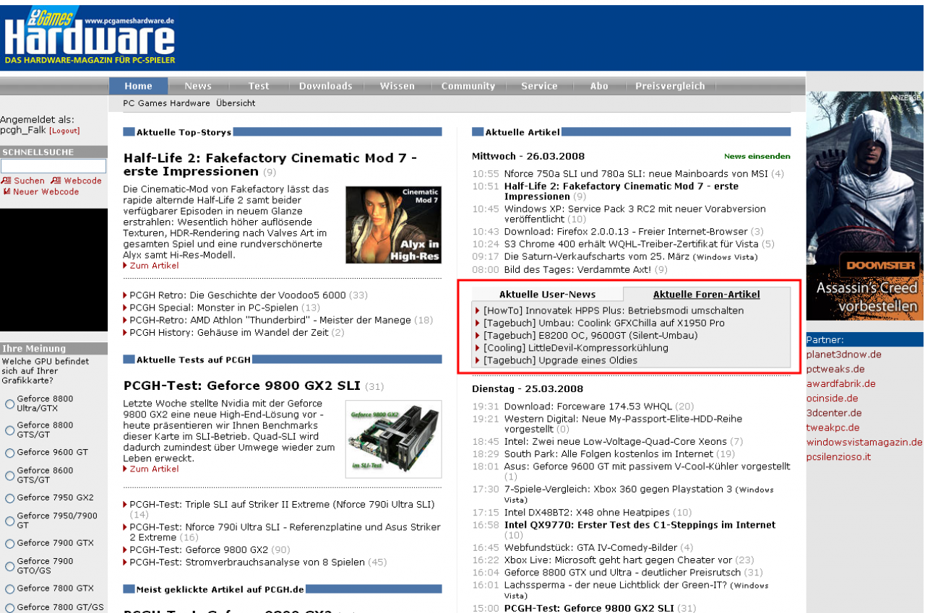925x613 pixels.
Task: Click the News einsenden link
Action: pyautogui.click(x=757, y=156)
